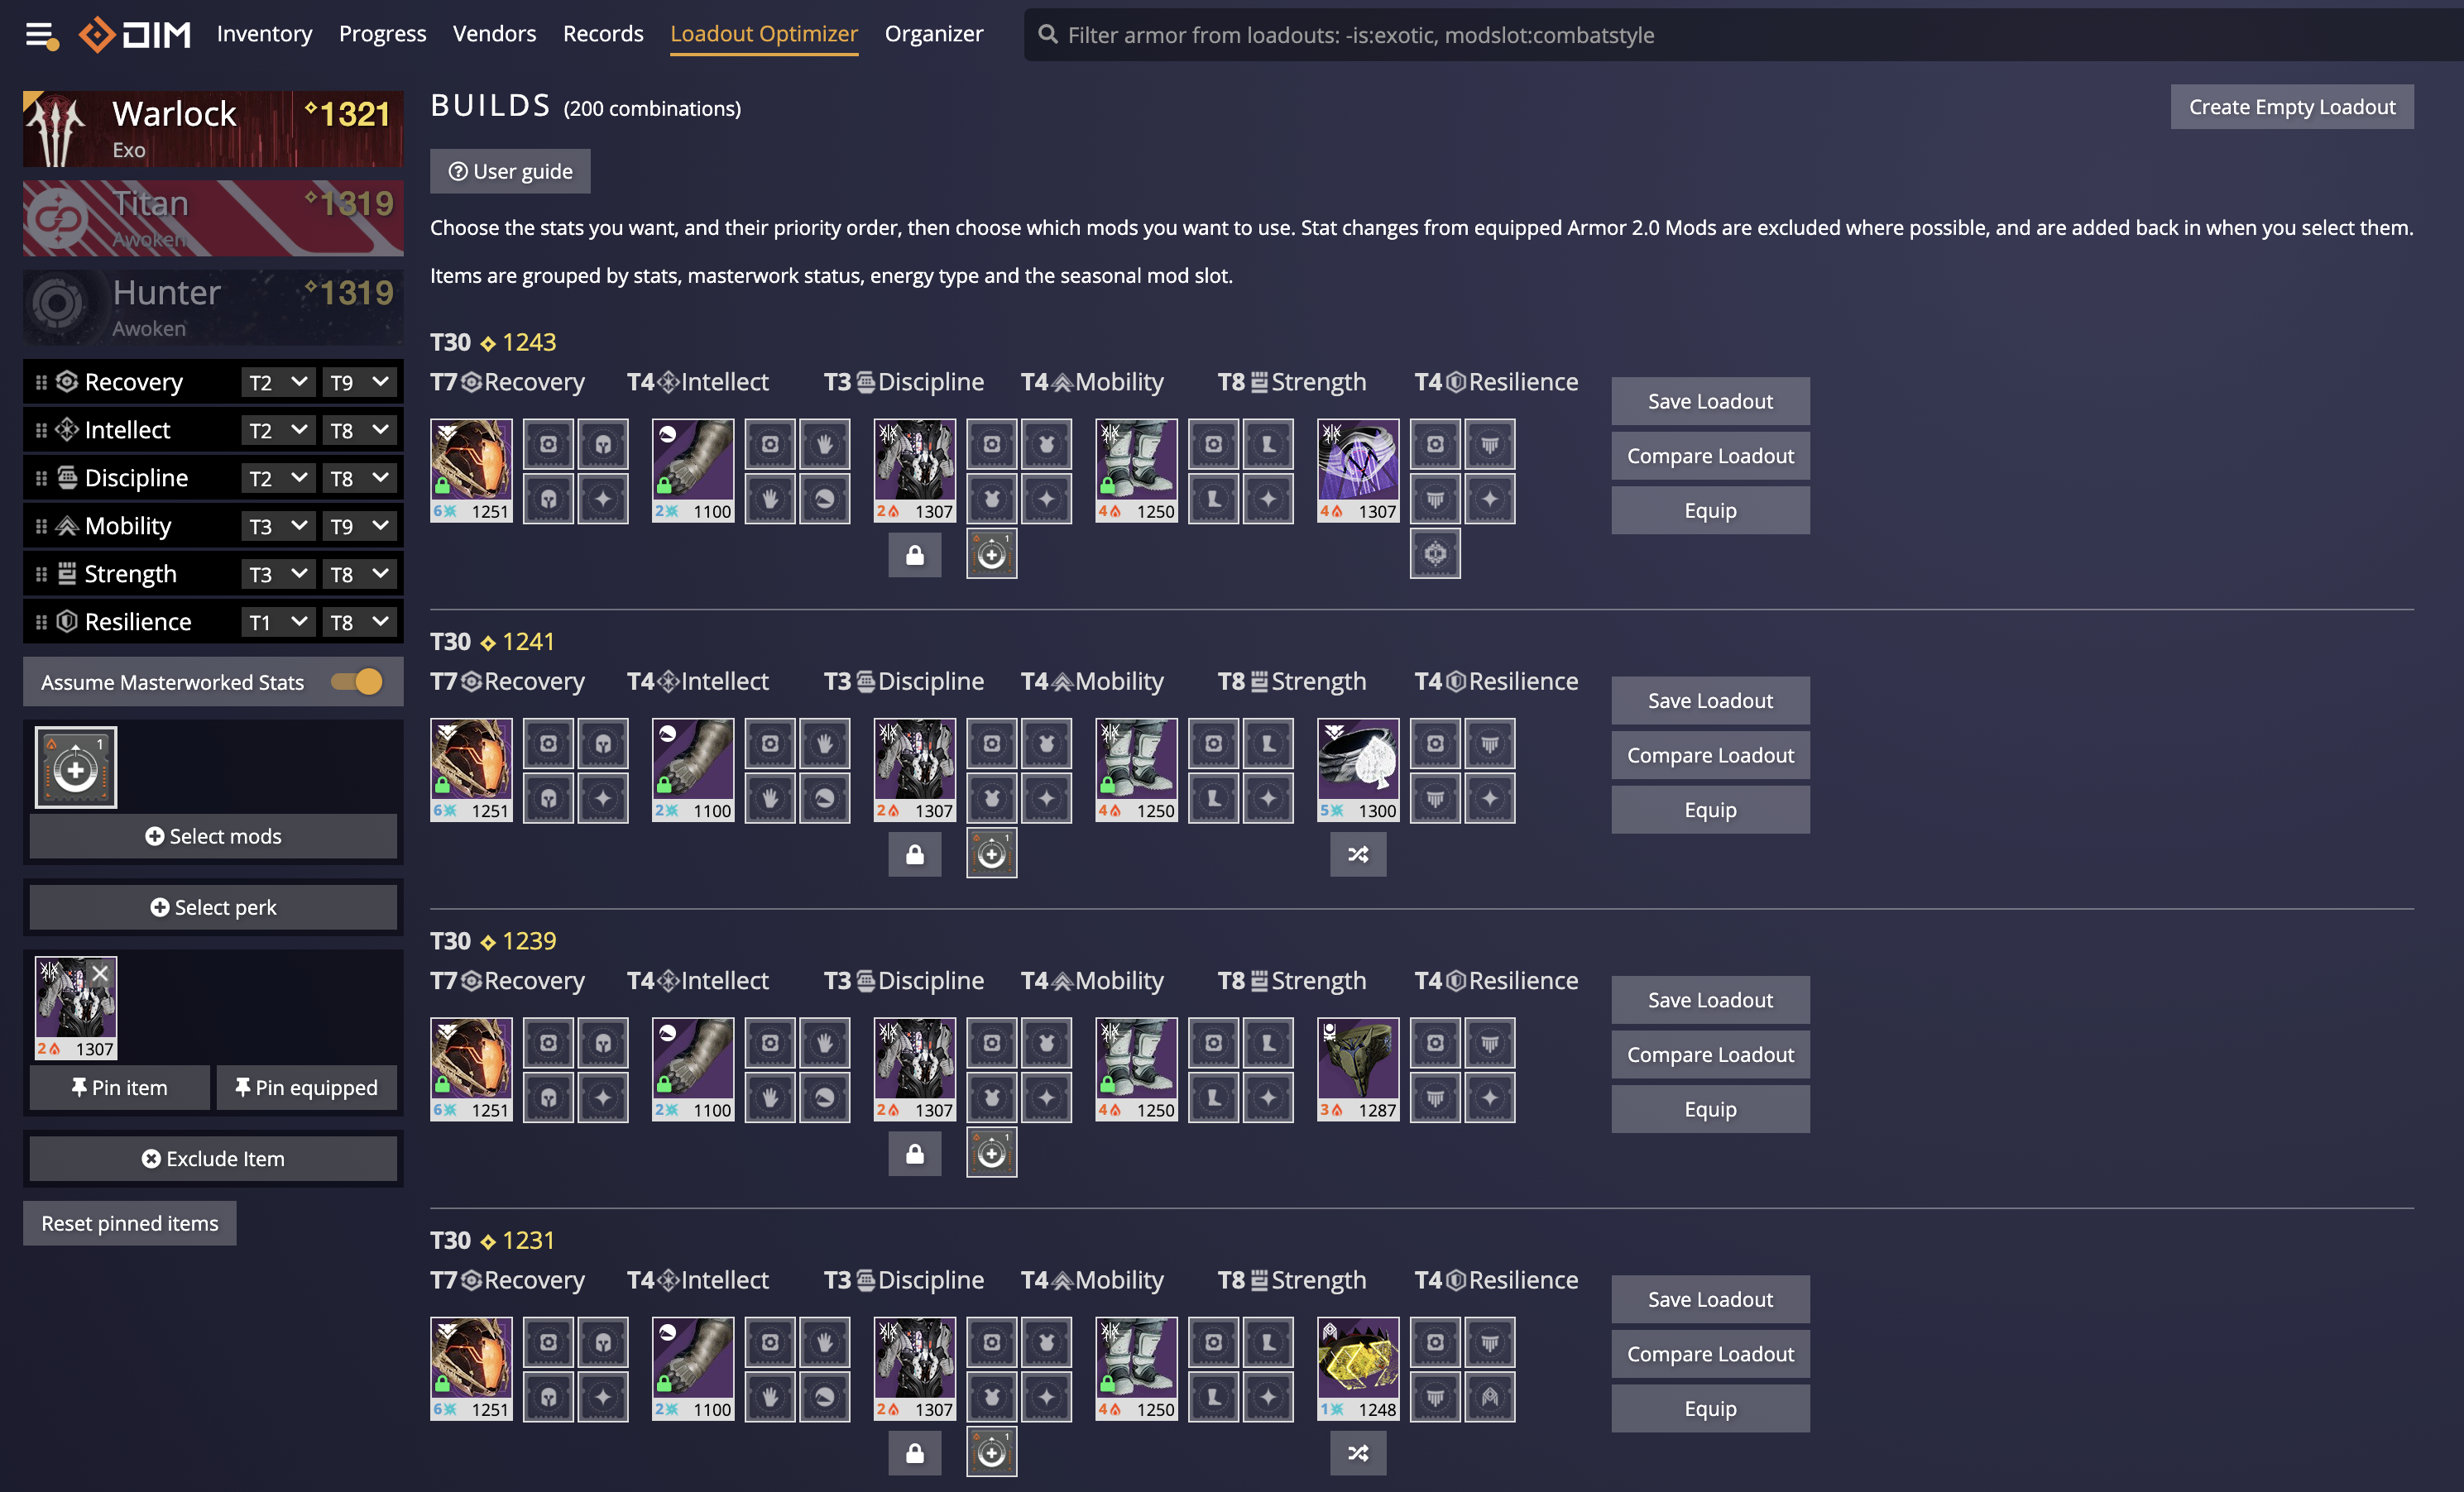Click the search magnifier icon
The width and height of the screenshot is (2464, 1492).
pos(1047,35)
